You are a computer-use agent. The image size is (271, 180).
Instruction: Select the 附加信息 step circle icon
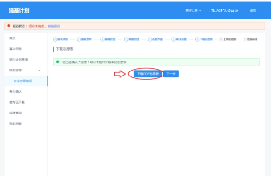pos(126,39)
